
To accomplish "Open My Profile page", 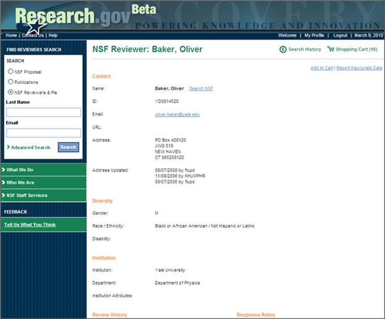I will (316, 35).
